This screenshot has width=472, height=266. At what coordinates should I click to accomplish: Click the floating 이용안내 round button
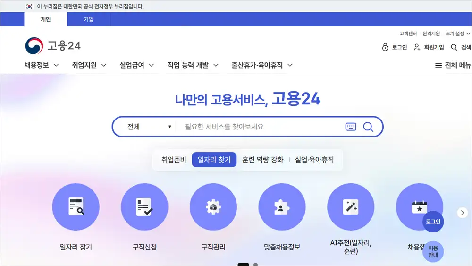pos(433,251)
